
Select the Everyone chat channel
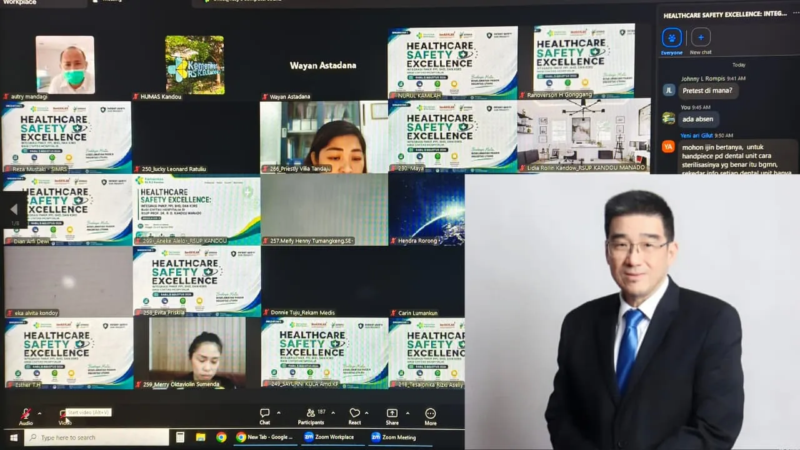pyautogui.click(x=672, y=41)
